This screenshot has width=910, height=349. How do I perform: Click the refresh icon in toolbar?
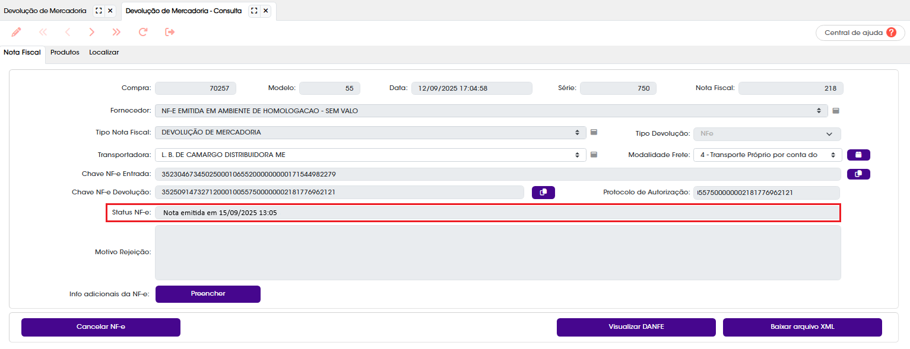pos(143,32)
